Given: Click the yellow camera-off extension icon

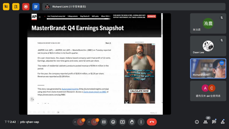Looking at the screenshot, I should 6,7.
